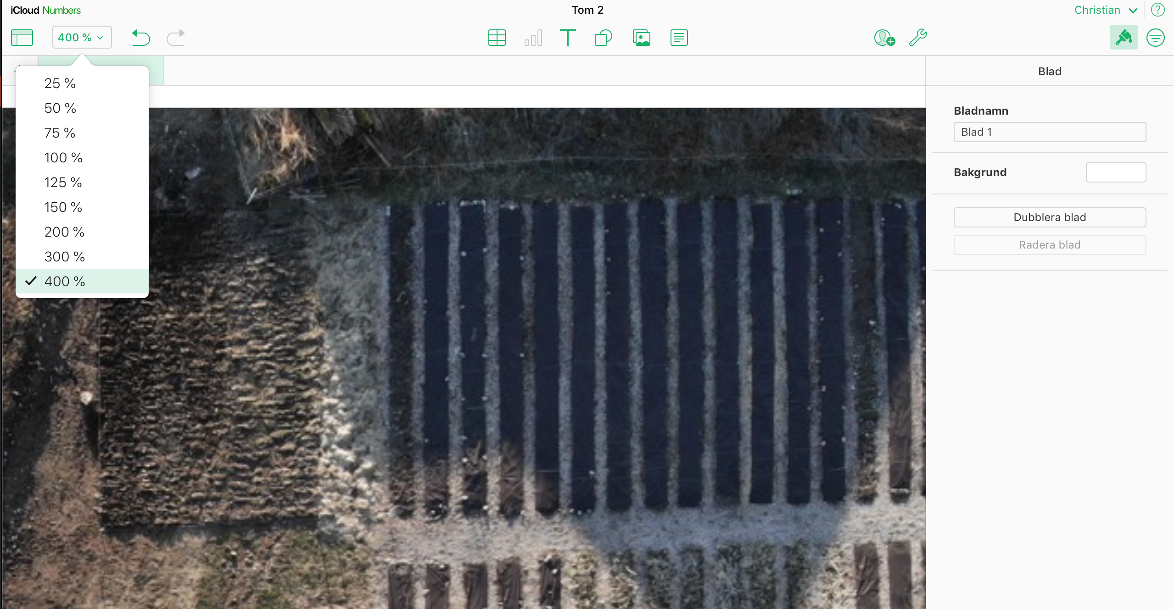Screen dimensions: 1174x609
Task: Open the help question mark icon
Action: click(x=1157, y=10)
